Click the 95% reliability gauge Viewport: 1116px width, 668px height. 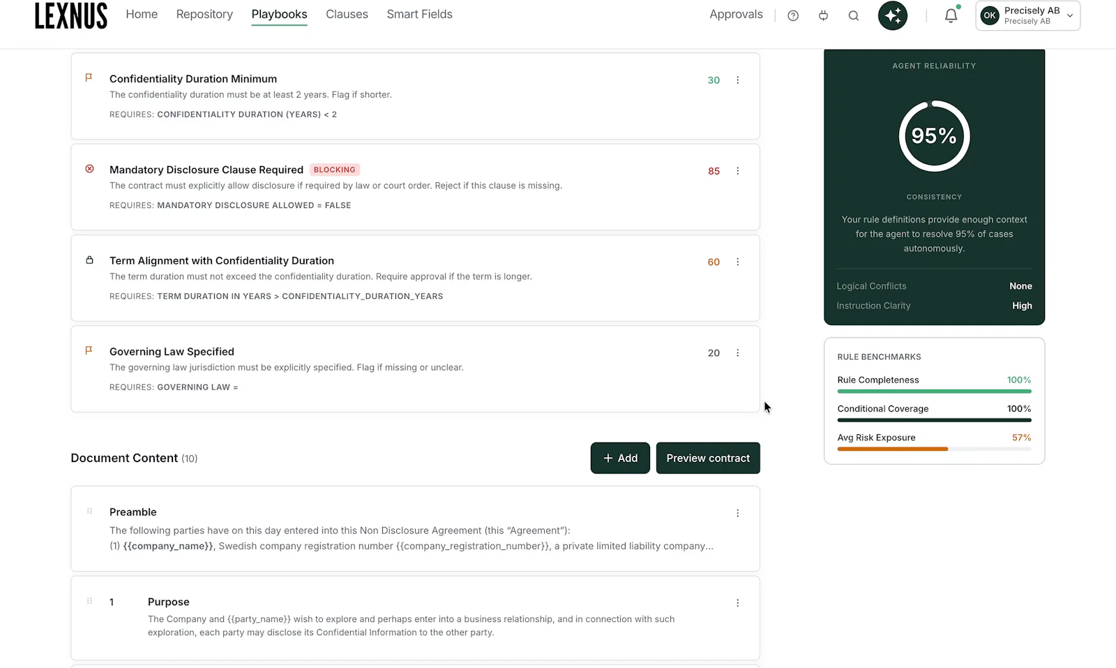point(934,135)
